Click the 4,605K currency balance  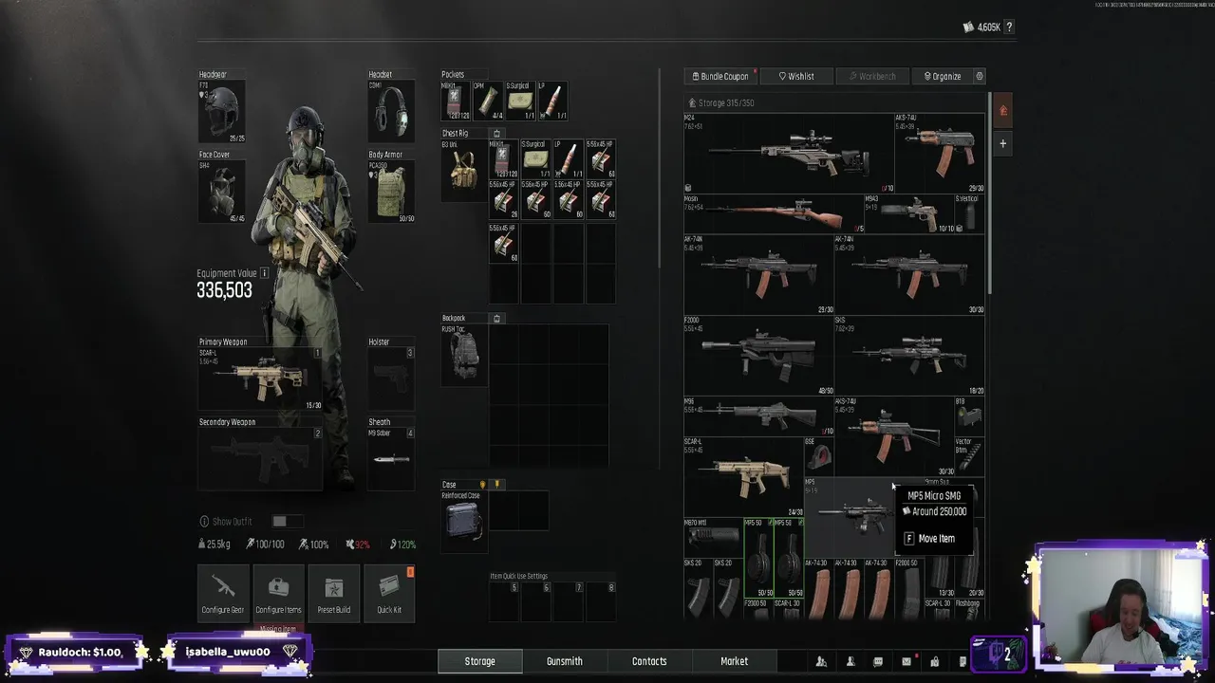pos(982,27)
